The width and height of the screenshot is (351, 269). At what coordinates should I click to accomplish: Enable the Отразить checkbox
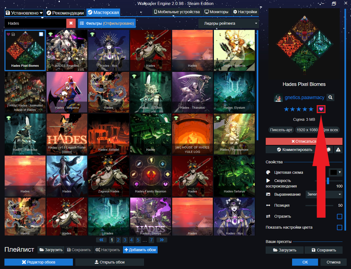point(339,216)
